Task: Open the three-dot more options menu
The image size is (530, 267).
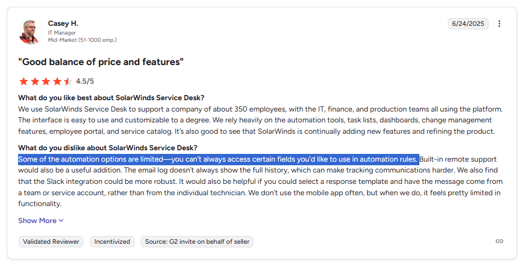Action: click(499, 24)
